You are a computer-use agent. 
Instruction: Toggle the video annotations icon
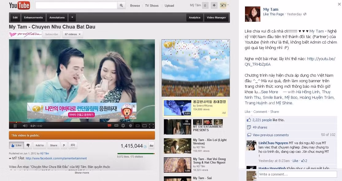[x=110, y=126]
